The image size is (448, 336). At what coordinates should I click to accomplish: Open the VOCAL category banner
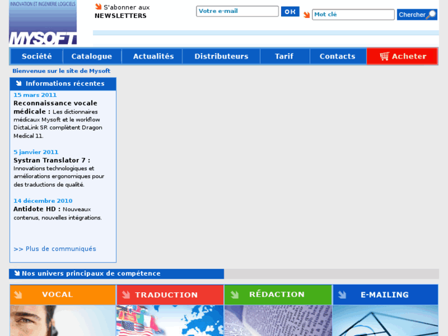click(63, 295)
